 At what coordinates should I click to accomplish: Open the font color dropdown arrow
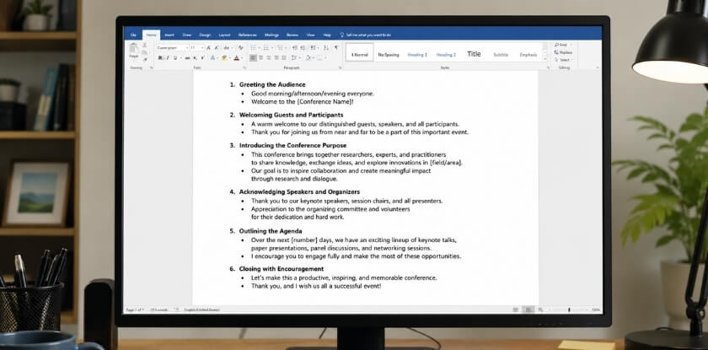(242, 58)
